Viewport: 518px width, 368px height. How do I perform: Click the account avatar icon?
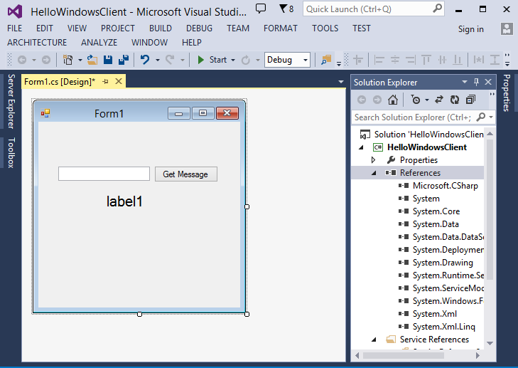[x=507, y=29]
